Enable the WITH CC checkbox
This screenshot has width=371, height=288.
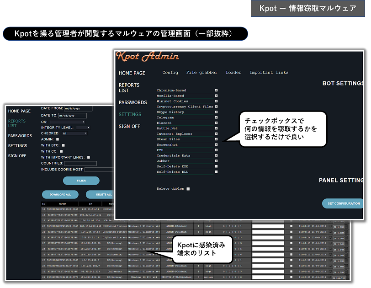tap(62, 151)
